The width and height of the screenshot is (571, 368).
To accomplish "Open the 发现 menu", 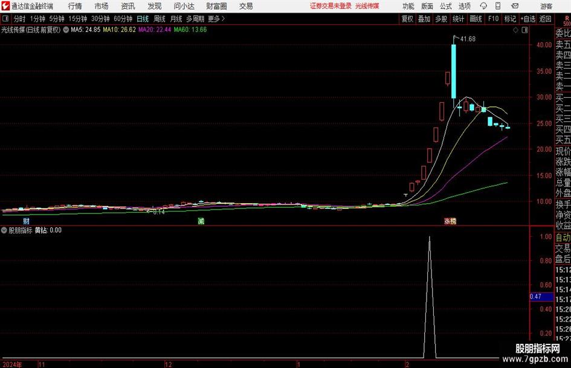I will coord(155,6).
